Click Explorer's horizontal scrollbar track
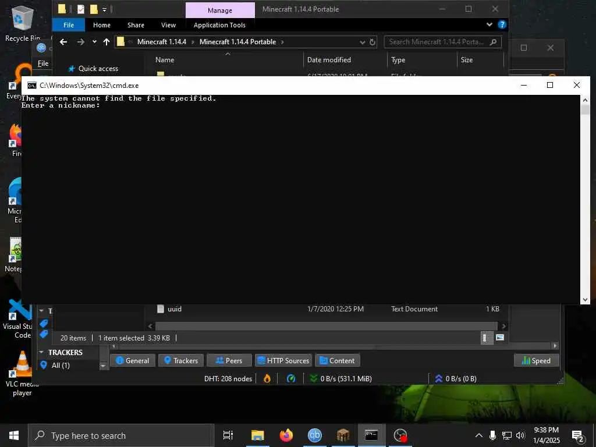596x447 pixels. [x=326, y=326]
